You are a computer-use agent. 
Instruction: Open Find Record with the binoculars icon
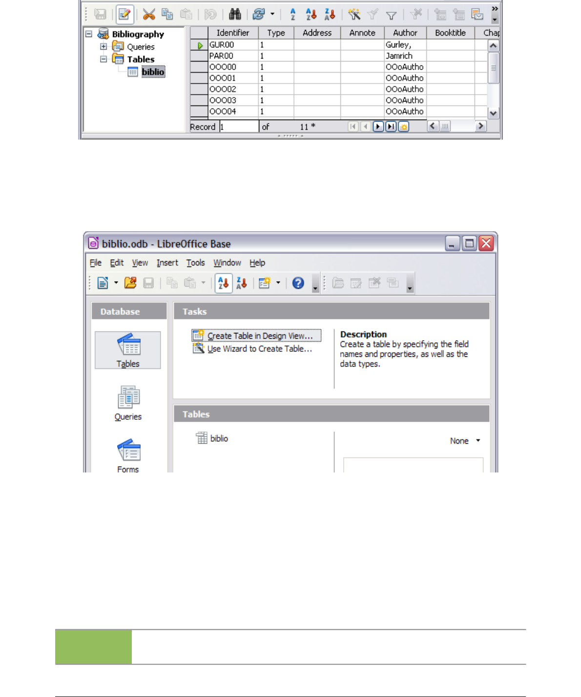(x=235, y=15)
